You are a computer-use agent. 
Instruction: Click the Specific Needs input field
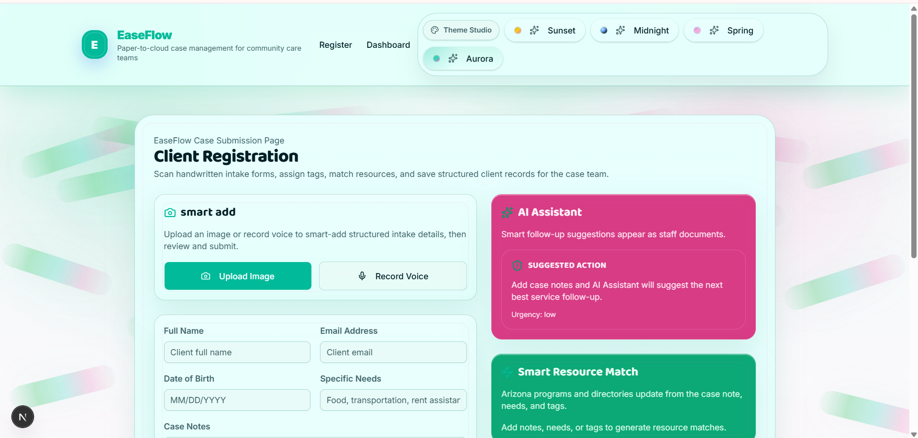tap(393, 400)
